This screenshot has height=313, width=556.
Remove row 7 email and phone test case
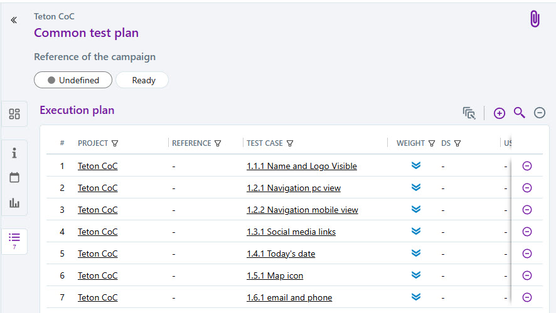pyautogui.click(x=527, y=297)
